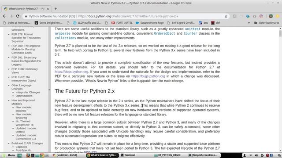Viewport: 282px width, 158px height.
Task: Open the Other bookmarks folder
Action: coord(267,23)
